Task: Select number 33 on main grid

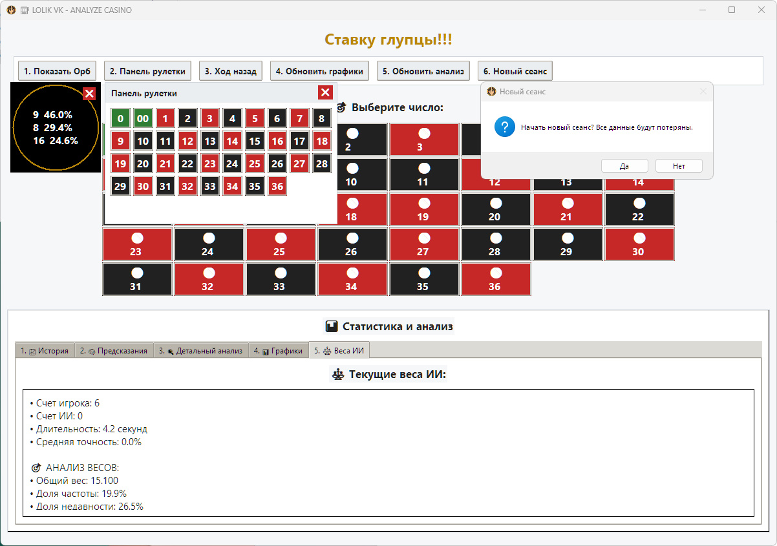Action: pos(281,279)
